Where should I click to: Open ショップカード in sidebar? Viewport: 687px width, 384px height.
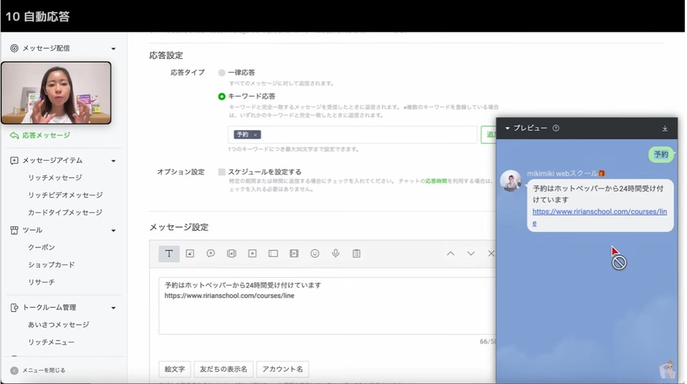(52, 265)
